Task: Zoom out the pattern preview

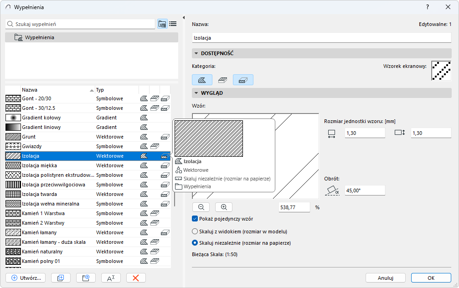Action: [x=201, y=207]
